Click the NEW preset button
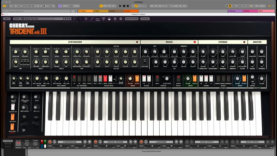Screen dimensions: 277x156 coord(7,19)
